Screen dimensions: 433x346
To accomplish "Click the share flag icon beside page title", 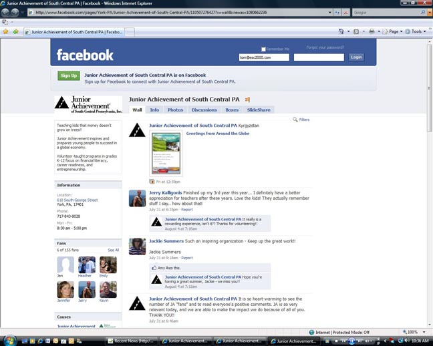I will point(247,100).
